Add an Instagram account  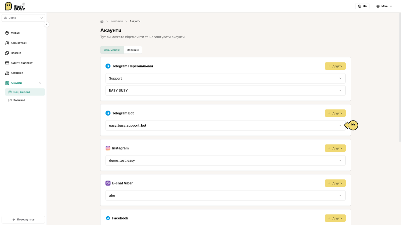(x=335, y=148)
